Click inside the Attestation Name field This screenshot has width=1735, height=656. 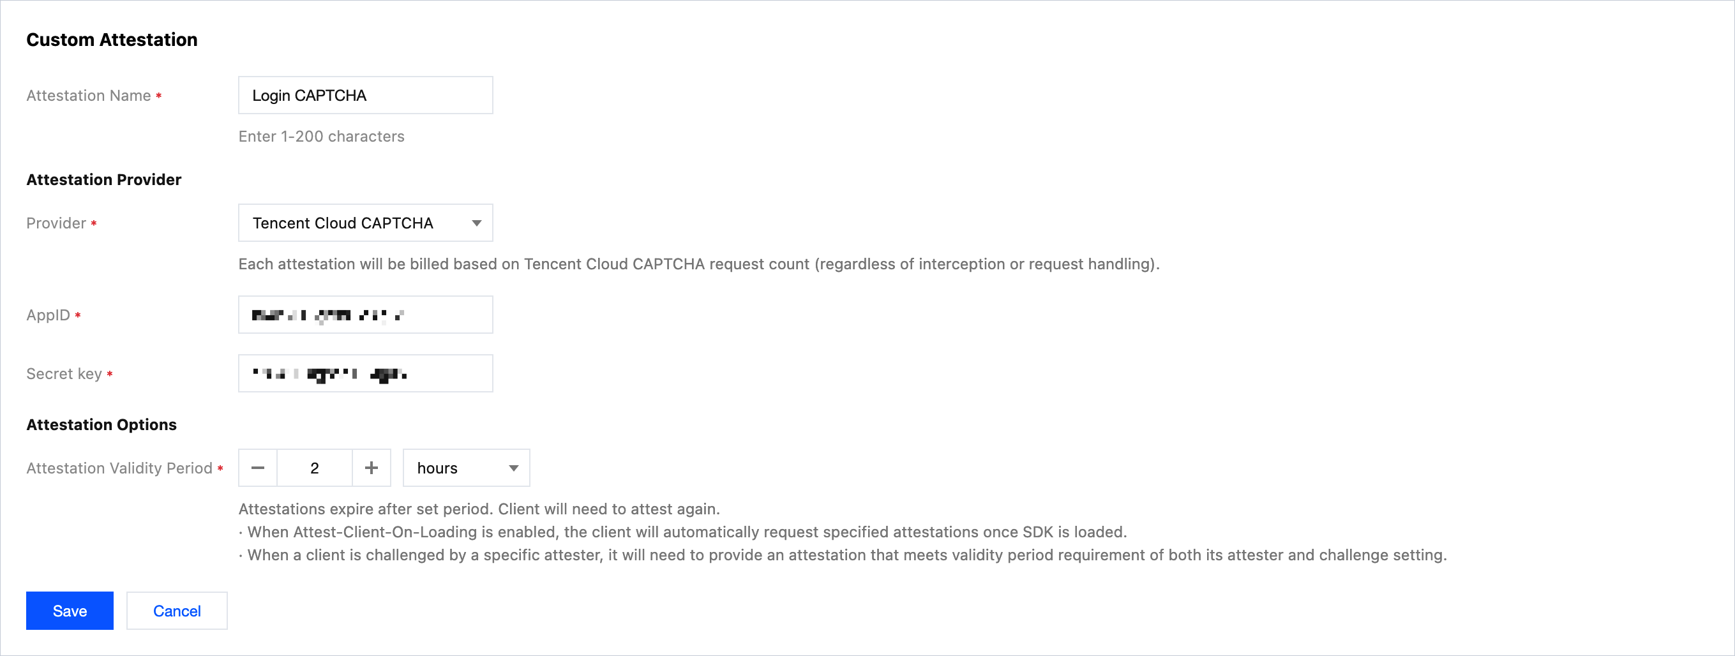click(365, 95)
